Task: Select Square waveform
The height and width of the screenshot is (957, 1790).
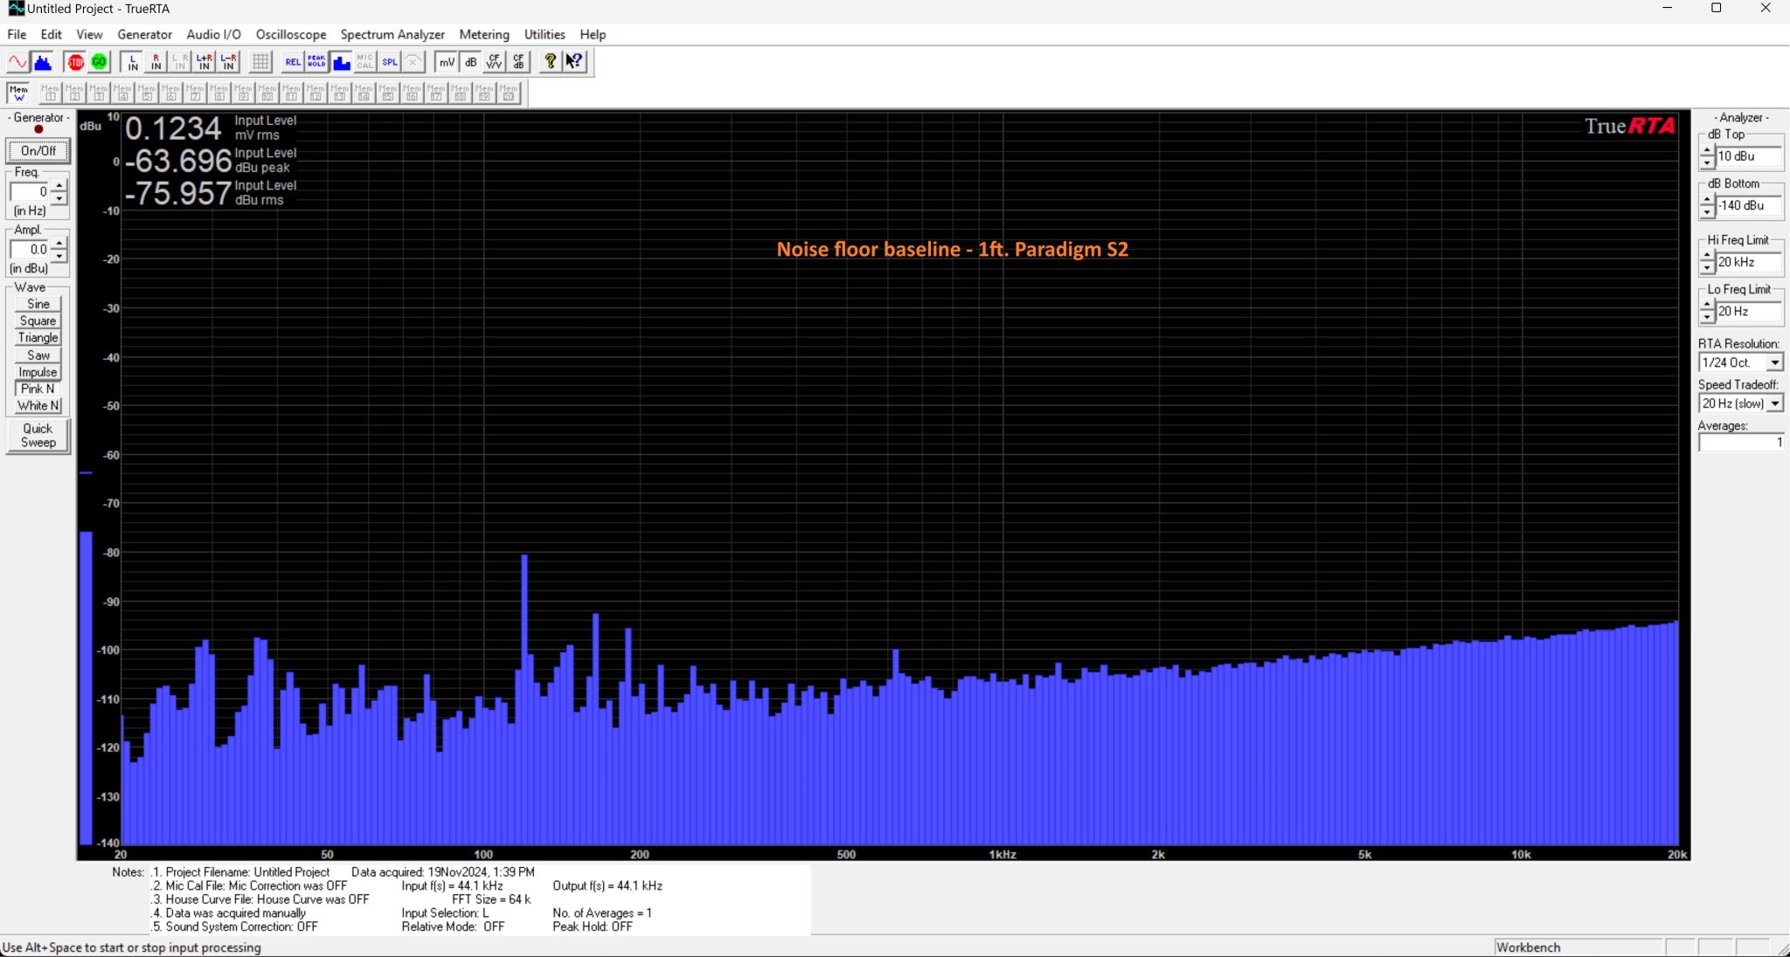Action: (x=38, y=320)
